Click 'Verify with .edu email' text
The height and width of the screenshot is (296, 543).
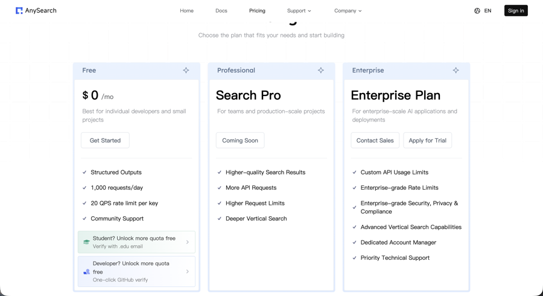coord(118,246)
